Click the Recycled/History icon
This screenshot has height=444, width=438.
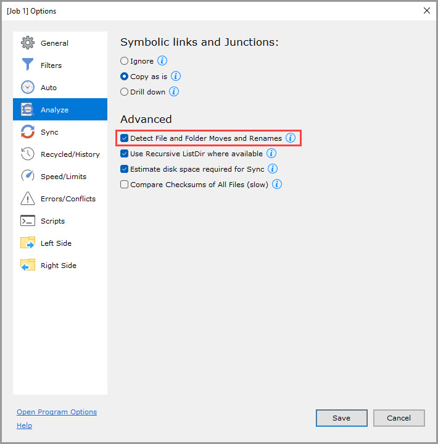click(x=28, y=154)
